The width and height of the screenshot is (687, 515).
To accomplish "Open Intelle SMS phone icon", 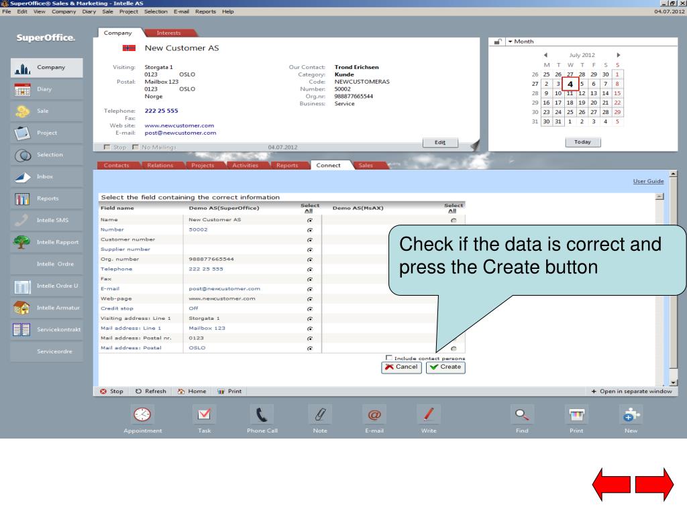I will click(x=22, y=220).
